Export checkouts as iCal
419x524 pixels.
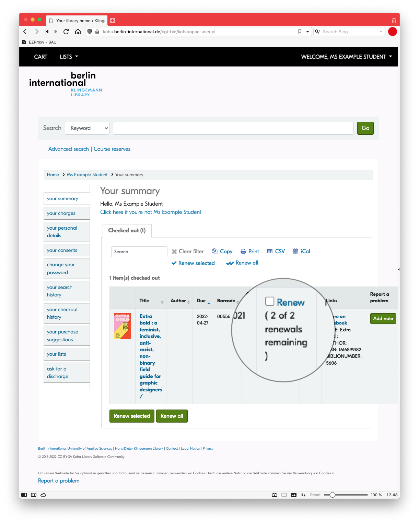(301, 251)
